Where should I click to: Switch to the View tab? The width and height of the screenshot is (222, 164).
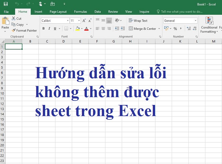pos(128,12)
